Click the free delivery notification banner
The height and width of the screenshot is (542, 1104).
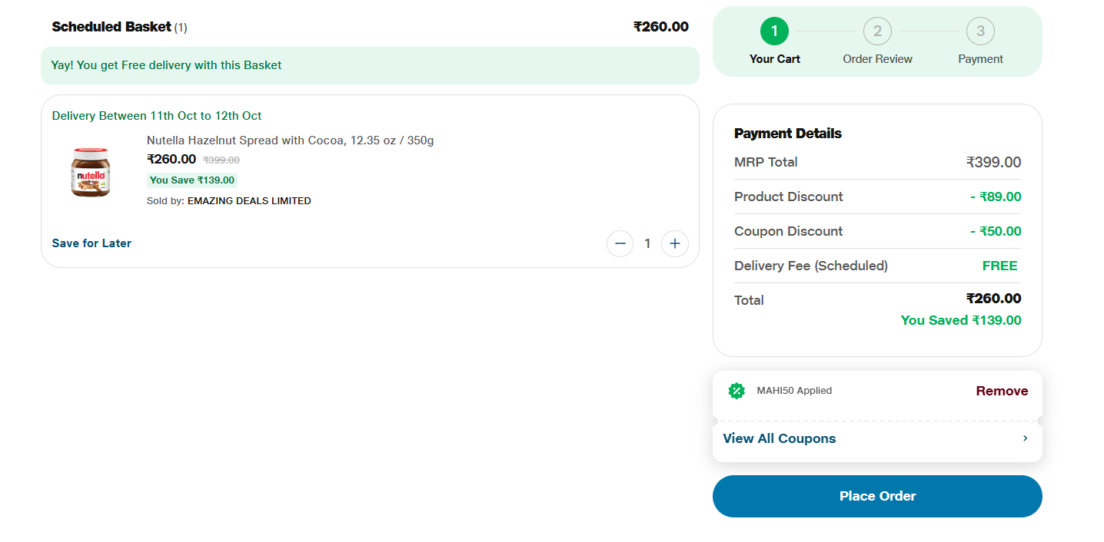tap(370, 65)
